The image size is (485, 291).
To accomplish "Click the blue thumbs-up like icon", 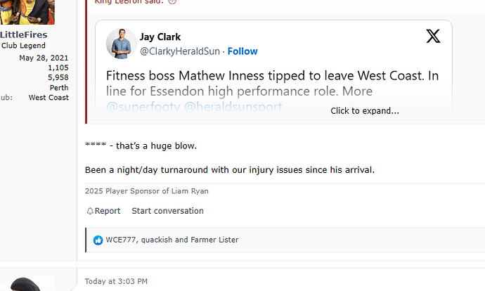I will (98, 240).
